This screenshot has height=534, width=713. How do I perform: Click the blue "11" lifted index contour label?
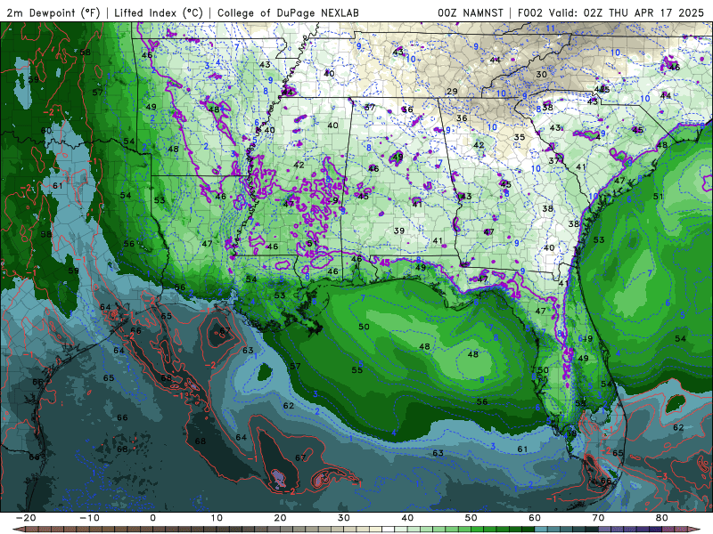coord(551,28)
